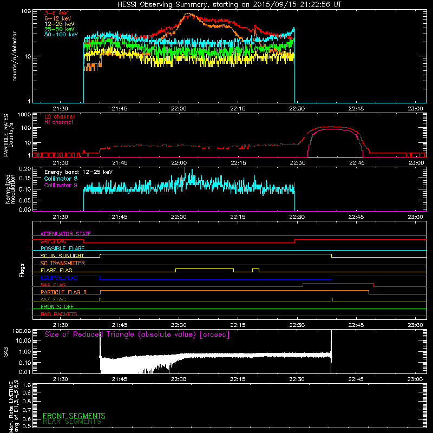The width and height of the screenshot is (433, 433).
Task: Select the FLARE_FLAG label
Action: pyautogui.click(x=56, y=270)
